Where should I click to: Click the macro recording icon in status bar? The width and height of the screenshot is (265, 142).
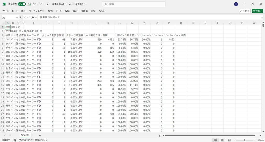[x=15, y=140]
